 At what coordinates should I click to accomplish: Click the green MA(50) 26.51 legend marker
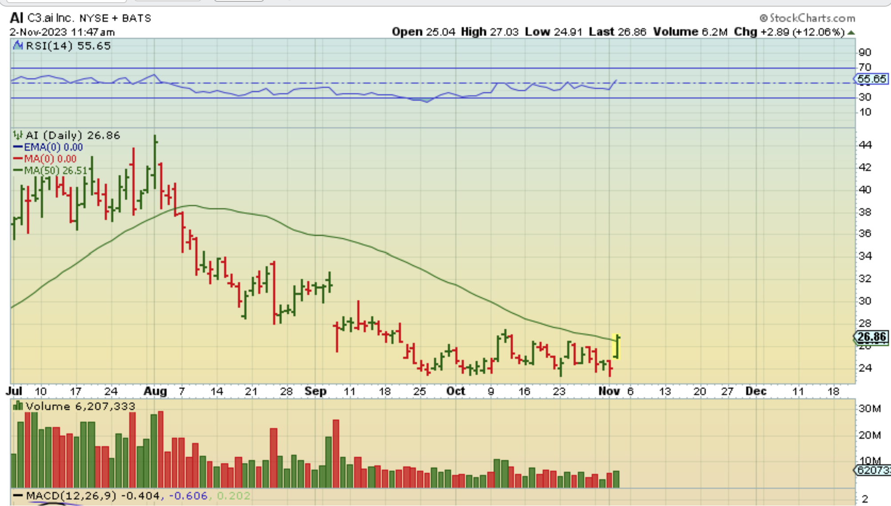tap(18, 170)
